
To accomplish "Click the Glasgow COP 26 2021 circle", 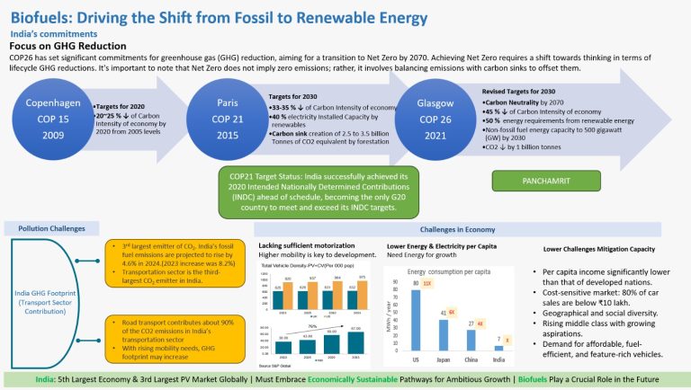I will click(x=435, y=120).
